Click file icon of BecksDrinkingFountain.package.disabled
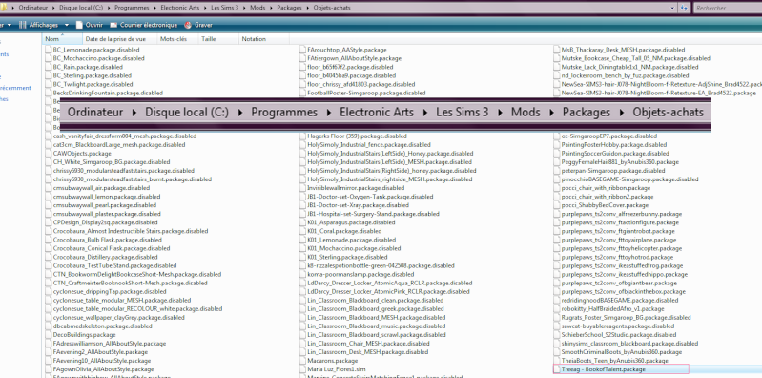Viewport: 762px width, 378px height. coord(48,93)
